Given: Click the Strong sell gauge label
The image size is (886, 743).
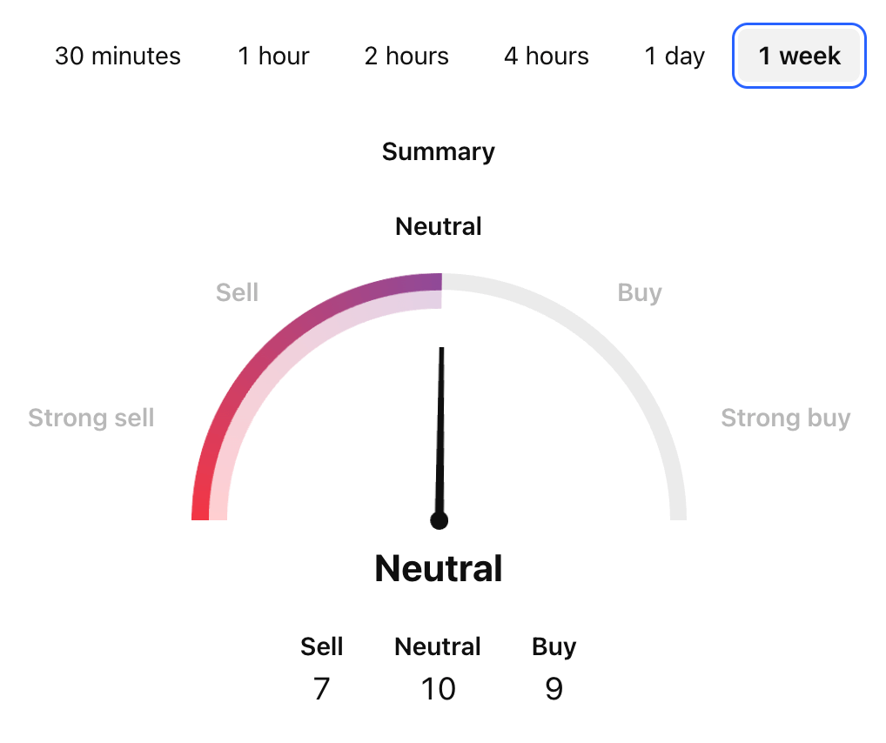Looking at the screenshot, I should pyautogui.click(x=91, y=418).
